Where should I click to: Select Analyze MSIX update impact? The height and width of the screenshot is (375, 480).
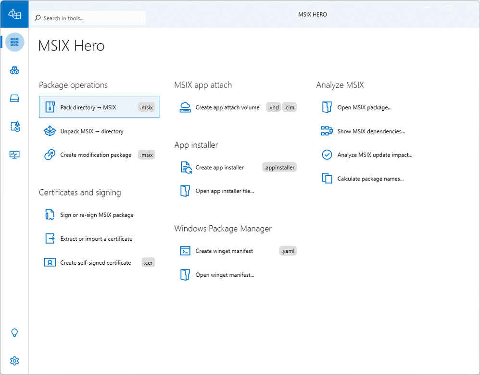coord(375,155)
